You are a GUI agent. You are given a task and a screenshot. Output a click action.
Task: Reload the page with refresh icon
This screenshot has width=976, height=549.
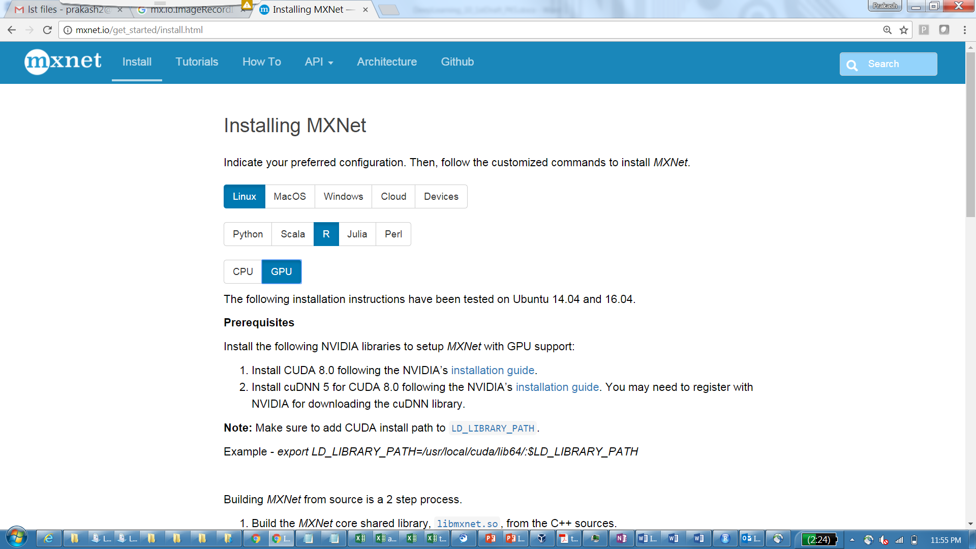[47, 30]
